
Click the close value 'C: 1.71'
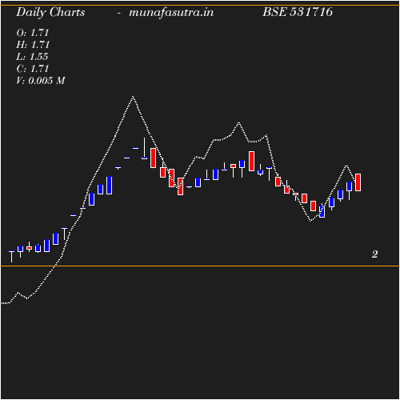pyautogui.click(x=33, y=69)
